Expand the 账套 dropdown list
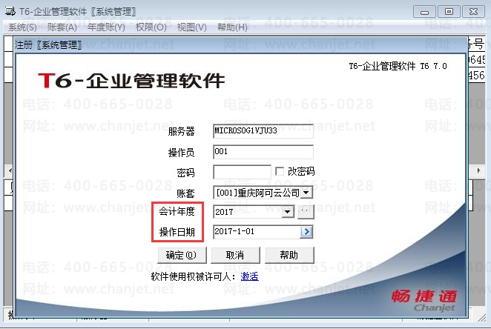491x329 pixels. click(306, 192)
